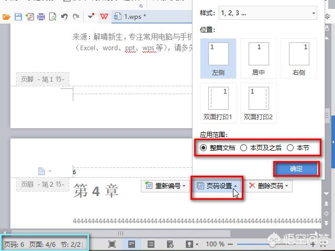Zoom out with the minus button
335x251 pixels.
tap(230, 244)
